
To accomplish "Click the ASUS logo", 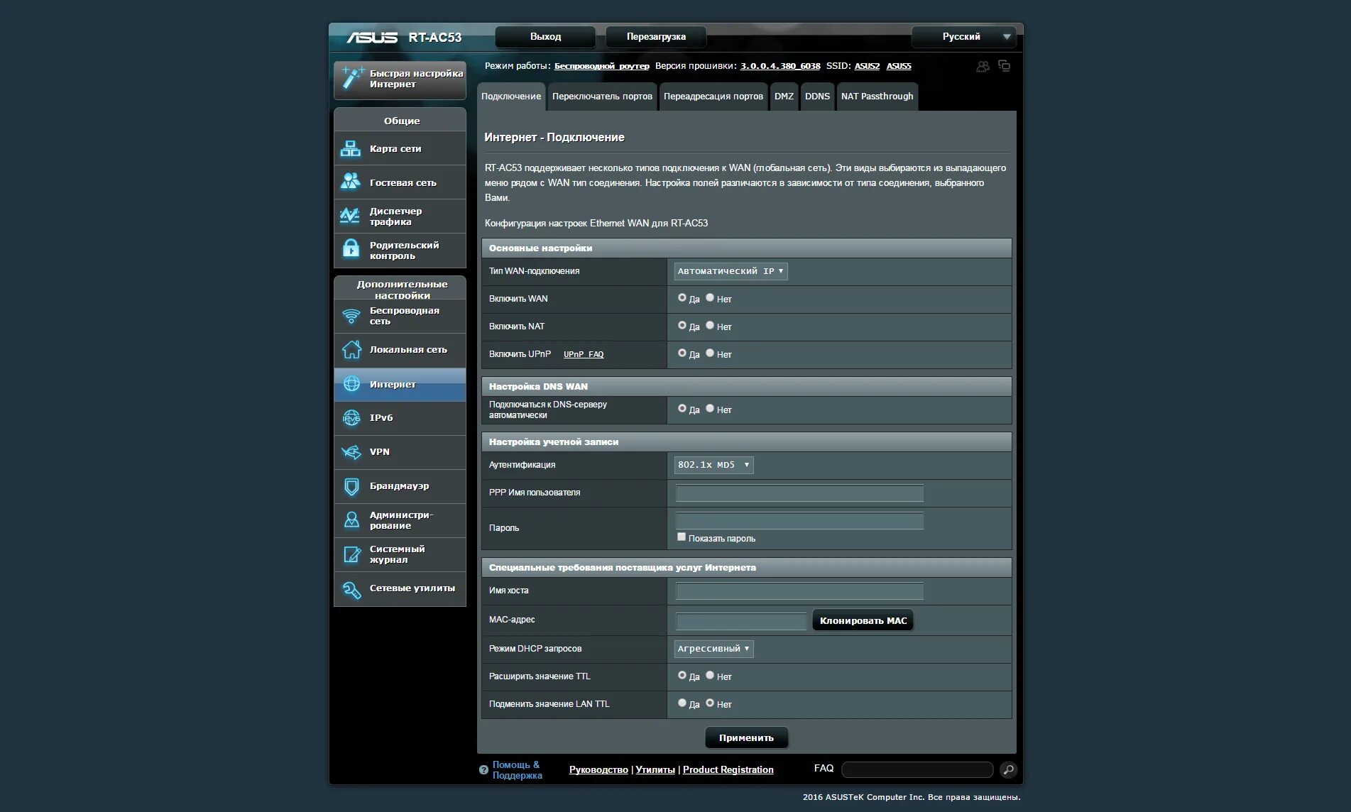I will click(x=372, y=38).
